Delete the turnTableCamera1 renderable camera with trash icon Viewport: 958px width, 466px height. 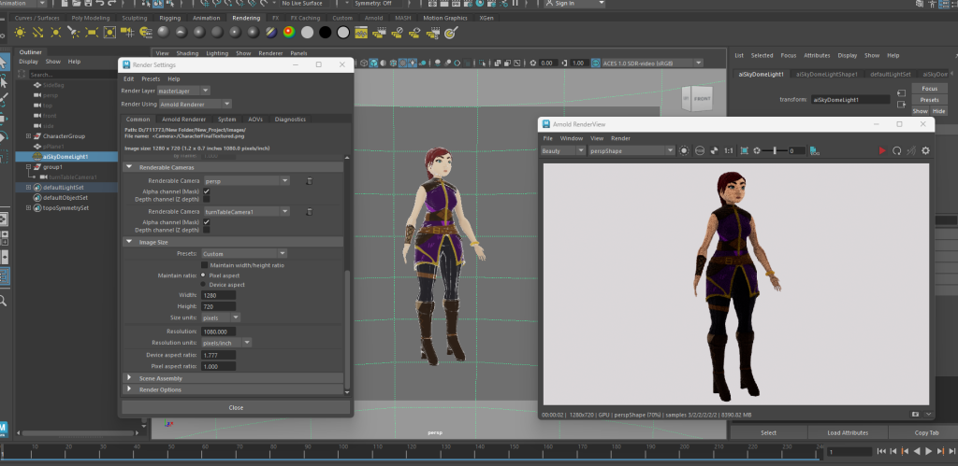[x=309, y=212]
